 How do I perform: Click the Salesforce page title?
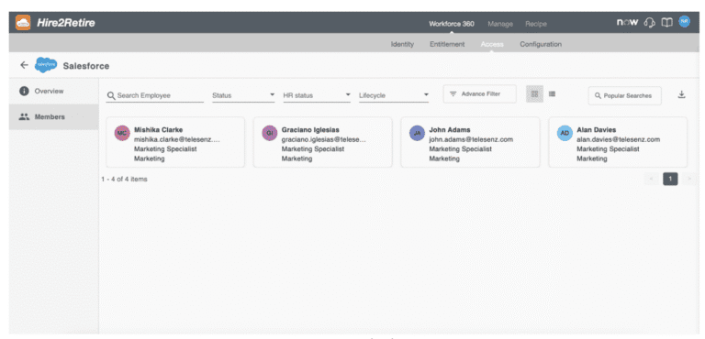pyautogui.click(x=86, y=66)
